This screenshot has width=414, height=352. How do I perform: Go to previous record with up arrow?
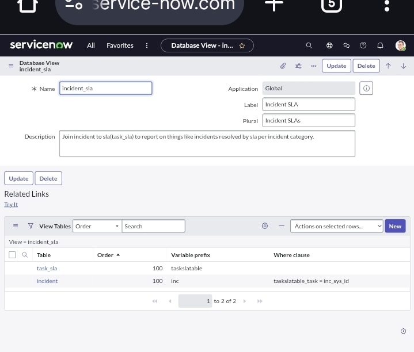point(388,66)
